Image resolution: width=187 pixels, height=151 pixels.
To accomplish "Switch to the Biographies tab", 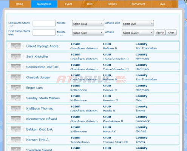I will click(x=44, y=4).
